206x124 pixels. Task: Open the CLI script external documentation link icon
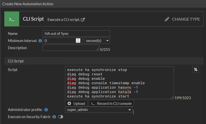(x=83, y=20)
